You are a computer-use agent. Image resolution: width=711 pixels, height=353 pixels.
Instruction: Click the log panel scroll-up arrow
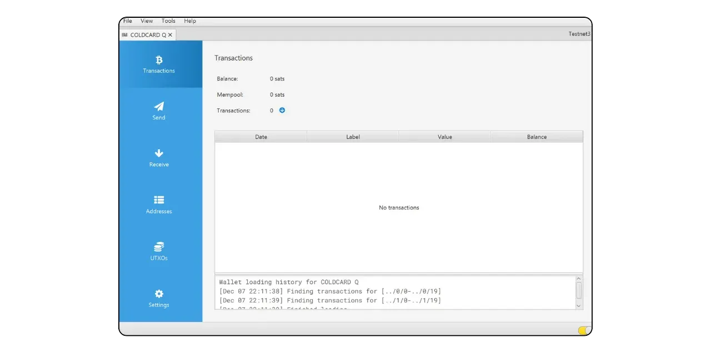tap(579, 279)
